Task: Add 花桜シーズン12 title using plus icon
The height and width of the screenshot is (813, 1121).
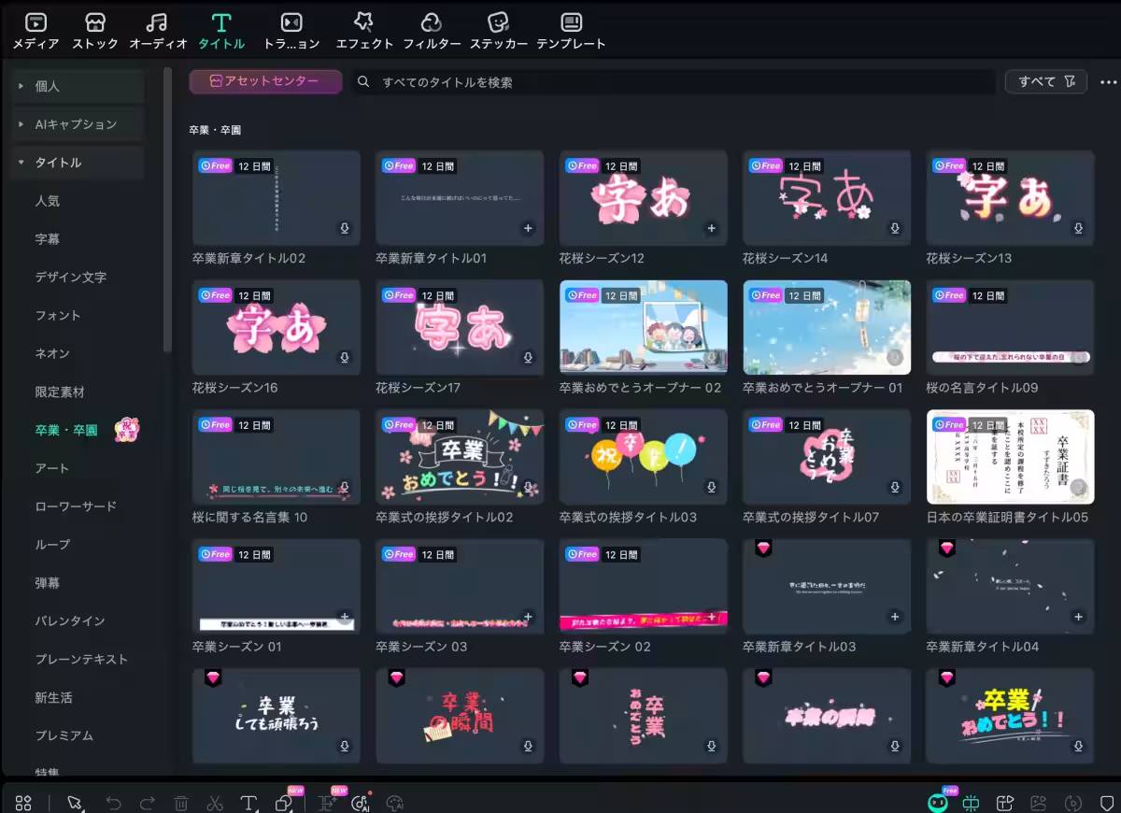Action: point(711,228)
